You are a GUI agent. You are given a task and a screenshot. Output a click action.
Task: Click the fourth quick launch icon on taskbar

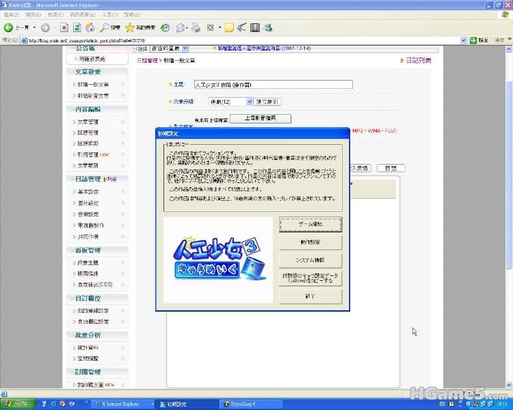[x=72, y=404]
